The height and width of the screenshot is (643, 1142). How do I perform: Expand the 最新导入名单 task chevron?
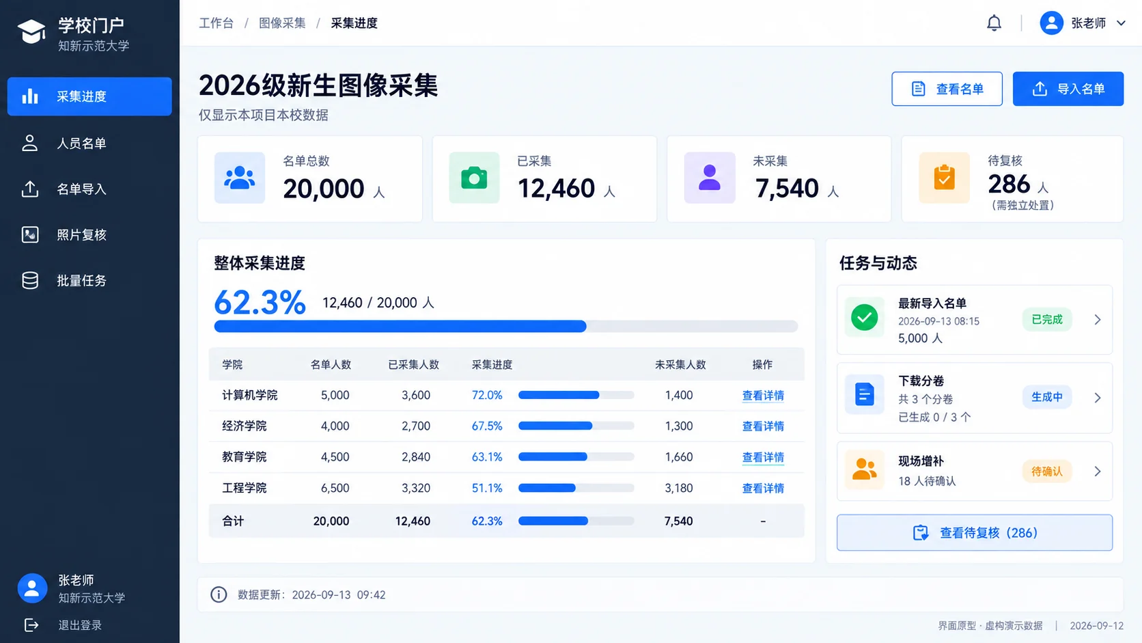[1097, 320]
